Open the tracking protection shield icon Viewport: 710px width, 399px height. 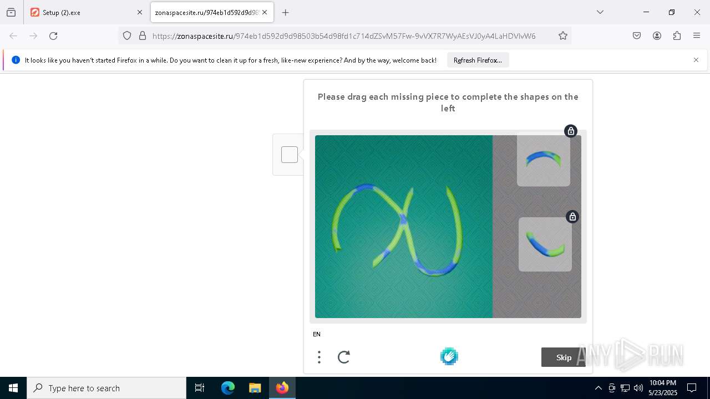[x=127, y=36]
